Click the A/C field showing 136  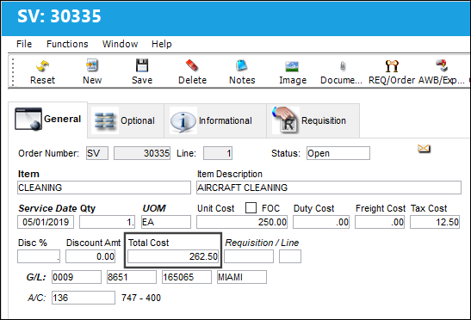84,298
